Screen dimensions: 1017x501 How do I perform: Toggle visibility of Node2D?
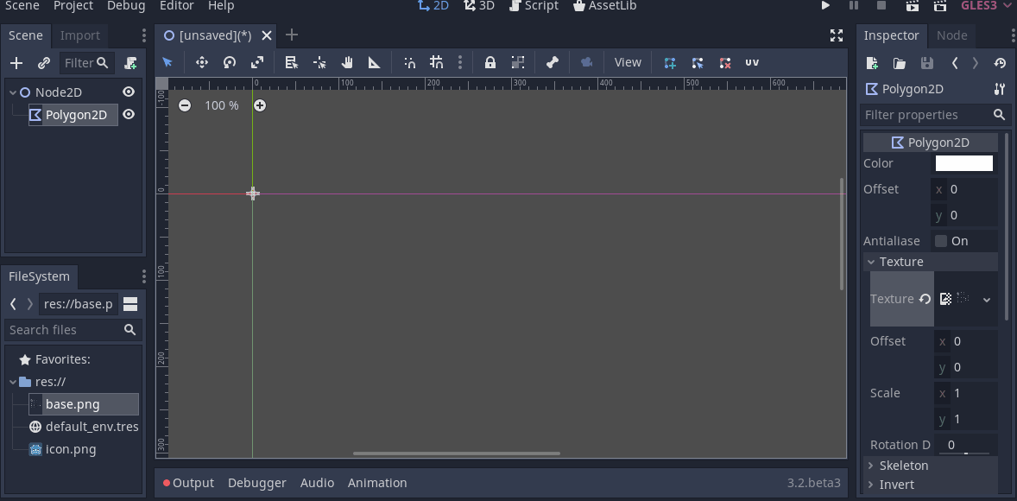click(x=129, y=92)
